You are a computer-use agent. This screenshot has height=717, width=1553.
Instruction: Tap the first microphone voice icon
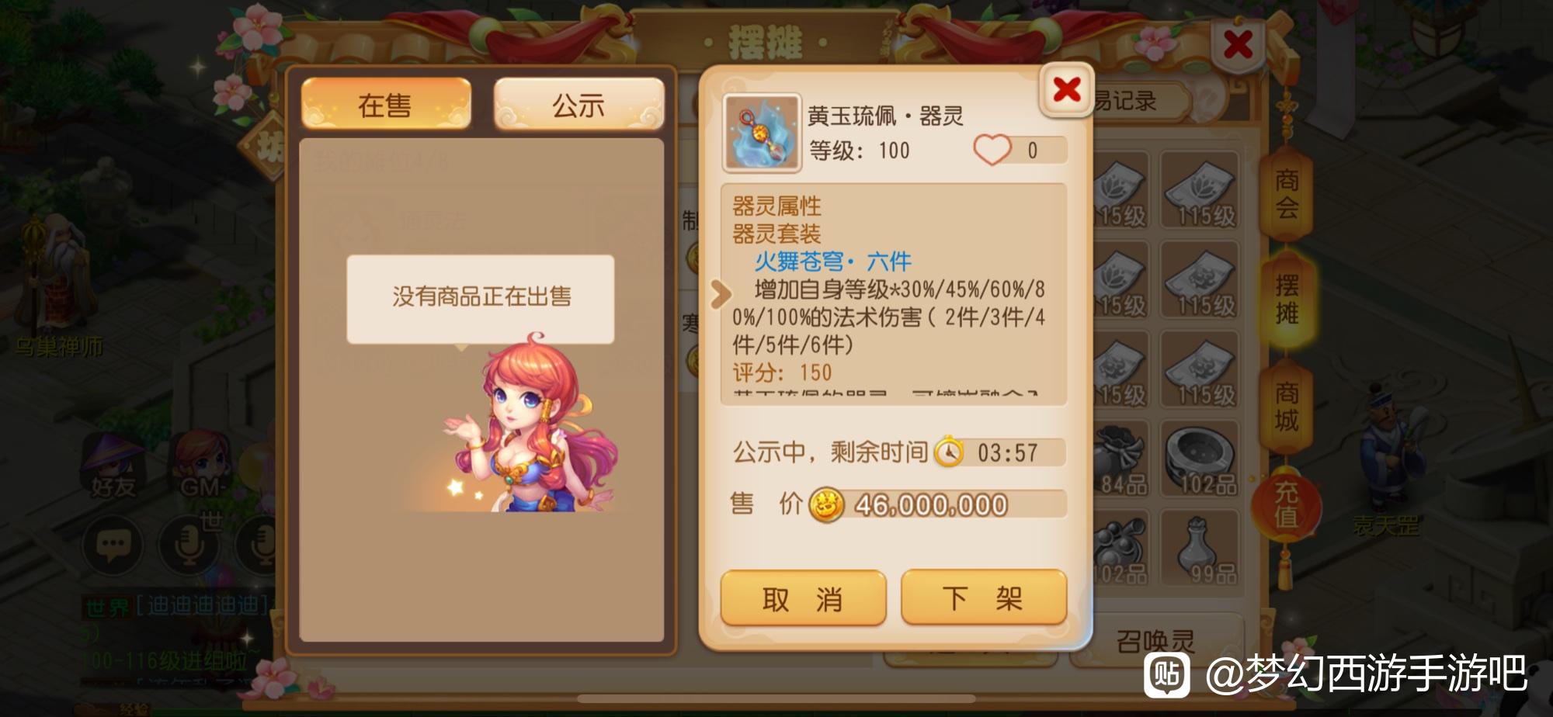(189, 546)
